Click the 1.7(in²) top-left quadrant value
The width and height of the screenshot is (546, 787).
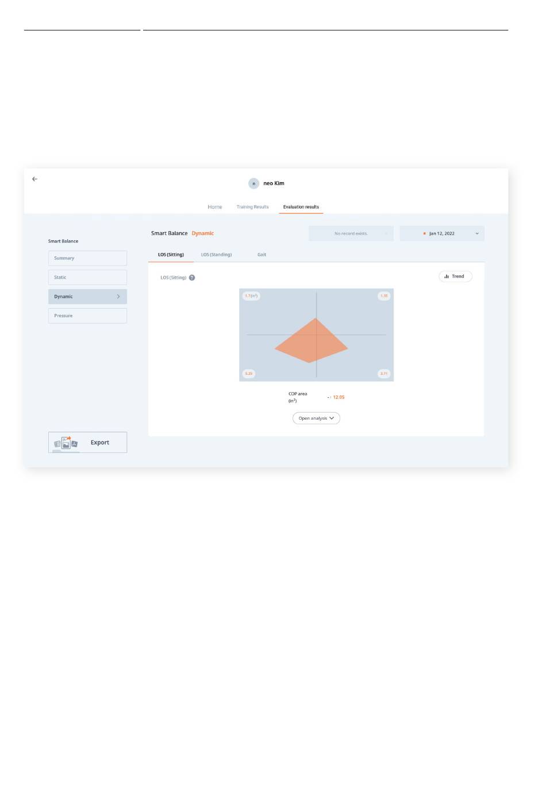point(251,296)
